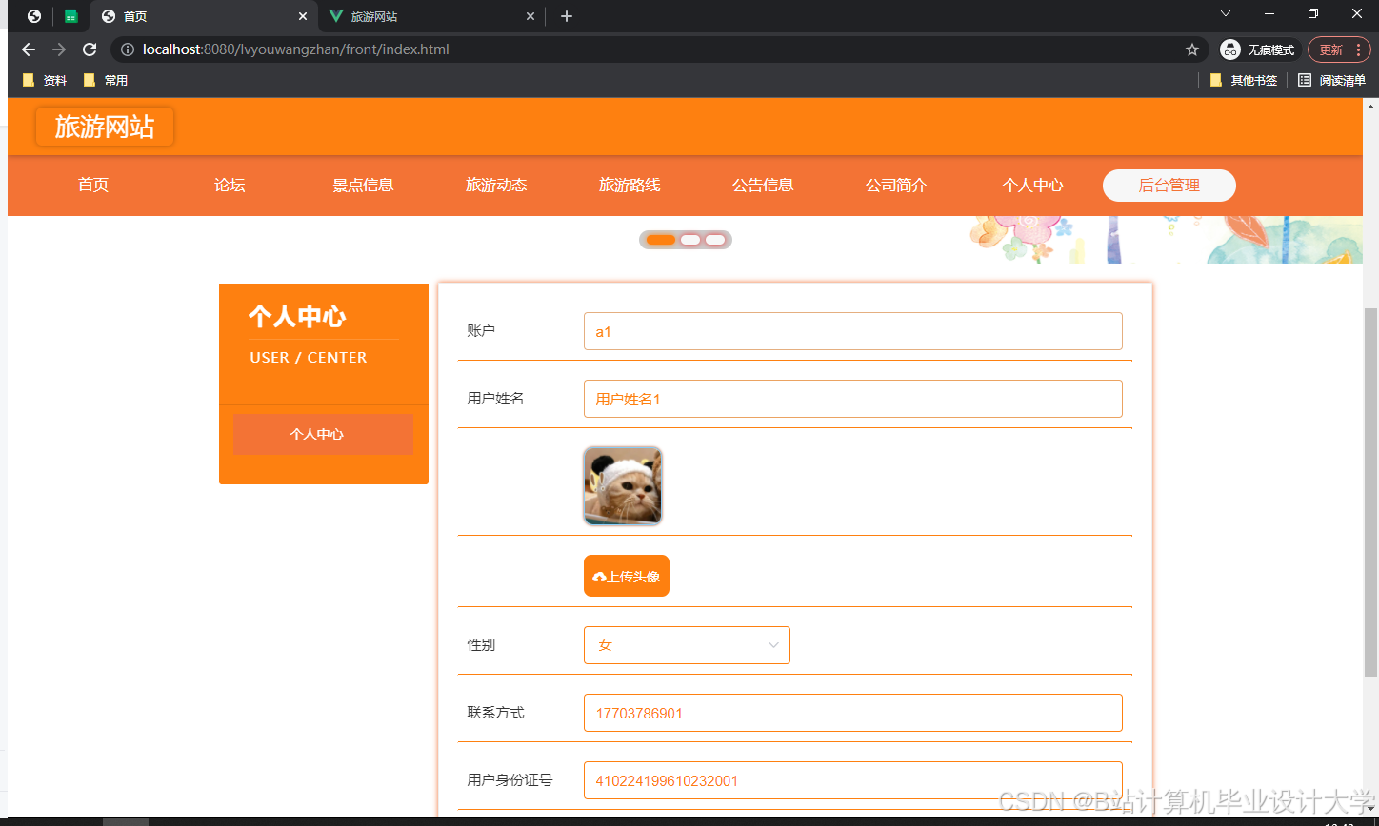Screen dimensions: 1379x826
Task: Click the cat avatar thumbnail
Action: click(623, 486)
